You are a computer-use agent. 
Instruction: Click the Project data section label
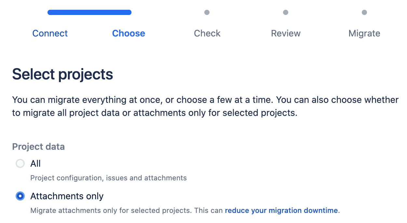pyautogui.click(x=38, y=146)
